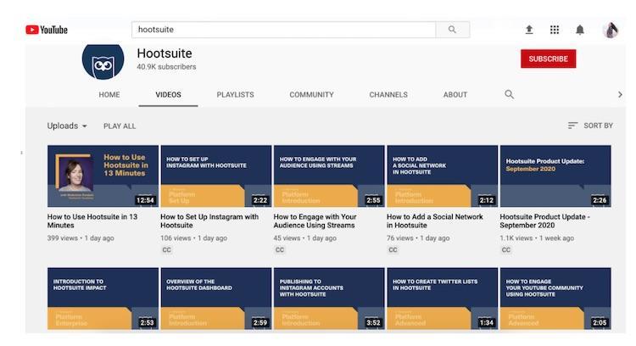This screenshot has width=636, height=346.
Task: Click CC badge under Product Update video
Action: [x=506, y=250]
